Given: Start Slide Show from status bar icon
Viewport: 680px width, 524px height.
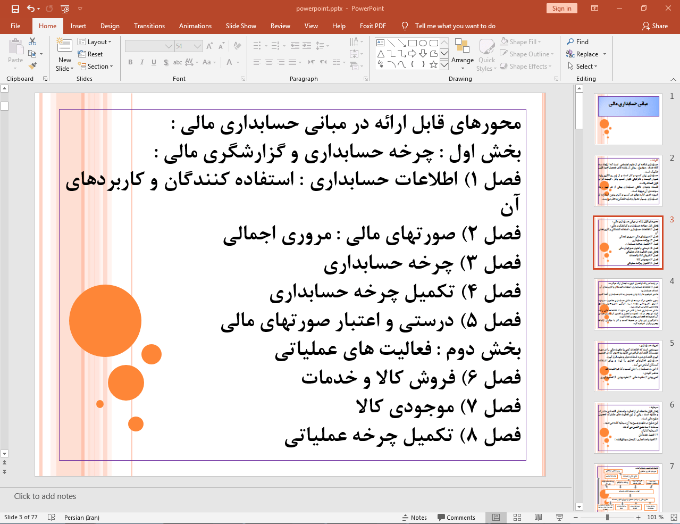Looking at the screenshot, I should point(559,517).
